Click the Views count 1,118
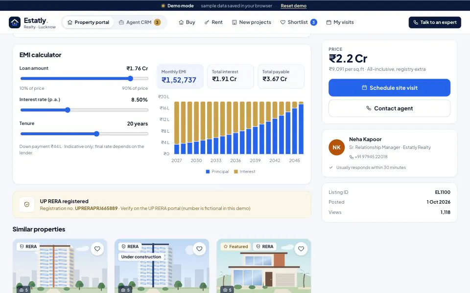 (445, 212)
